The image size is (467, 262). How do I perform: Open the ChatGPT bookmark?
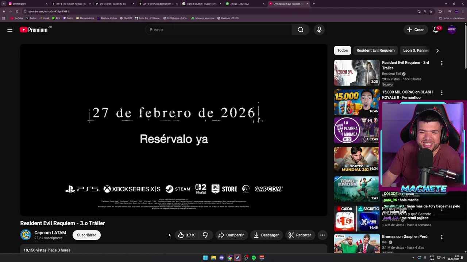tap(126, 18)
